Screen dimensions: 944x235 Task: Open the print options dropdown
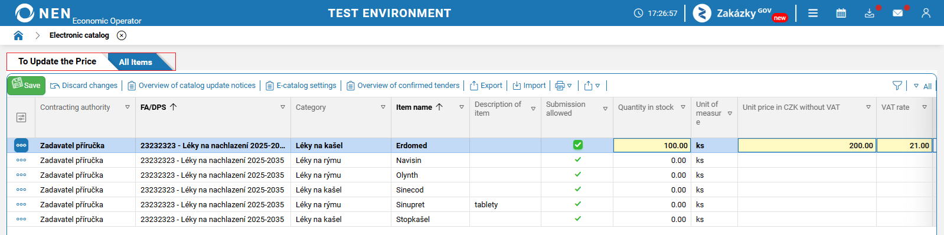coord(564,86)
